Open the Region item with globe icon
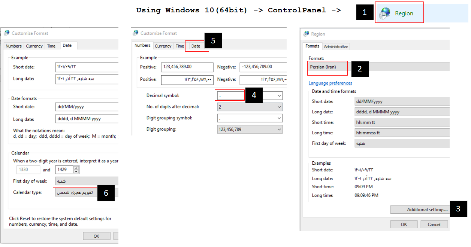 (399, 13)
